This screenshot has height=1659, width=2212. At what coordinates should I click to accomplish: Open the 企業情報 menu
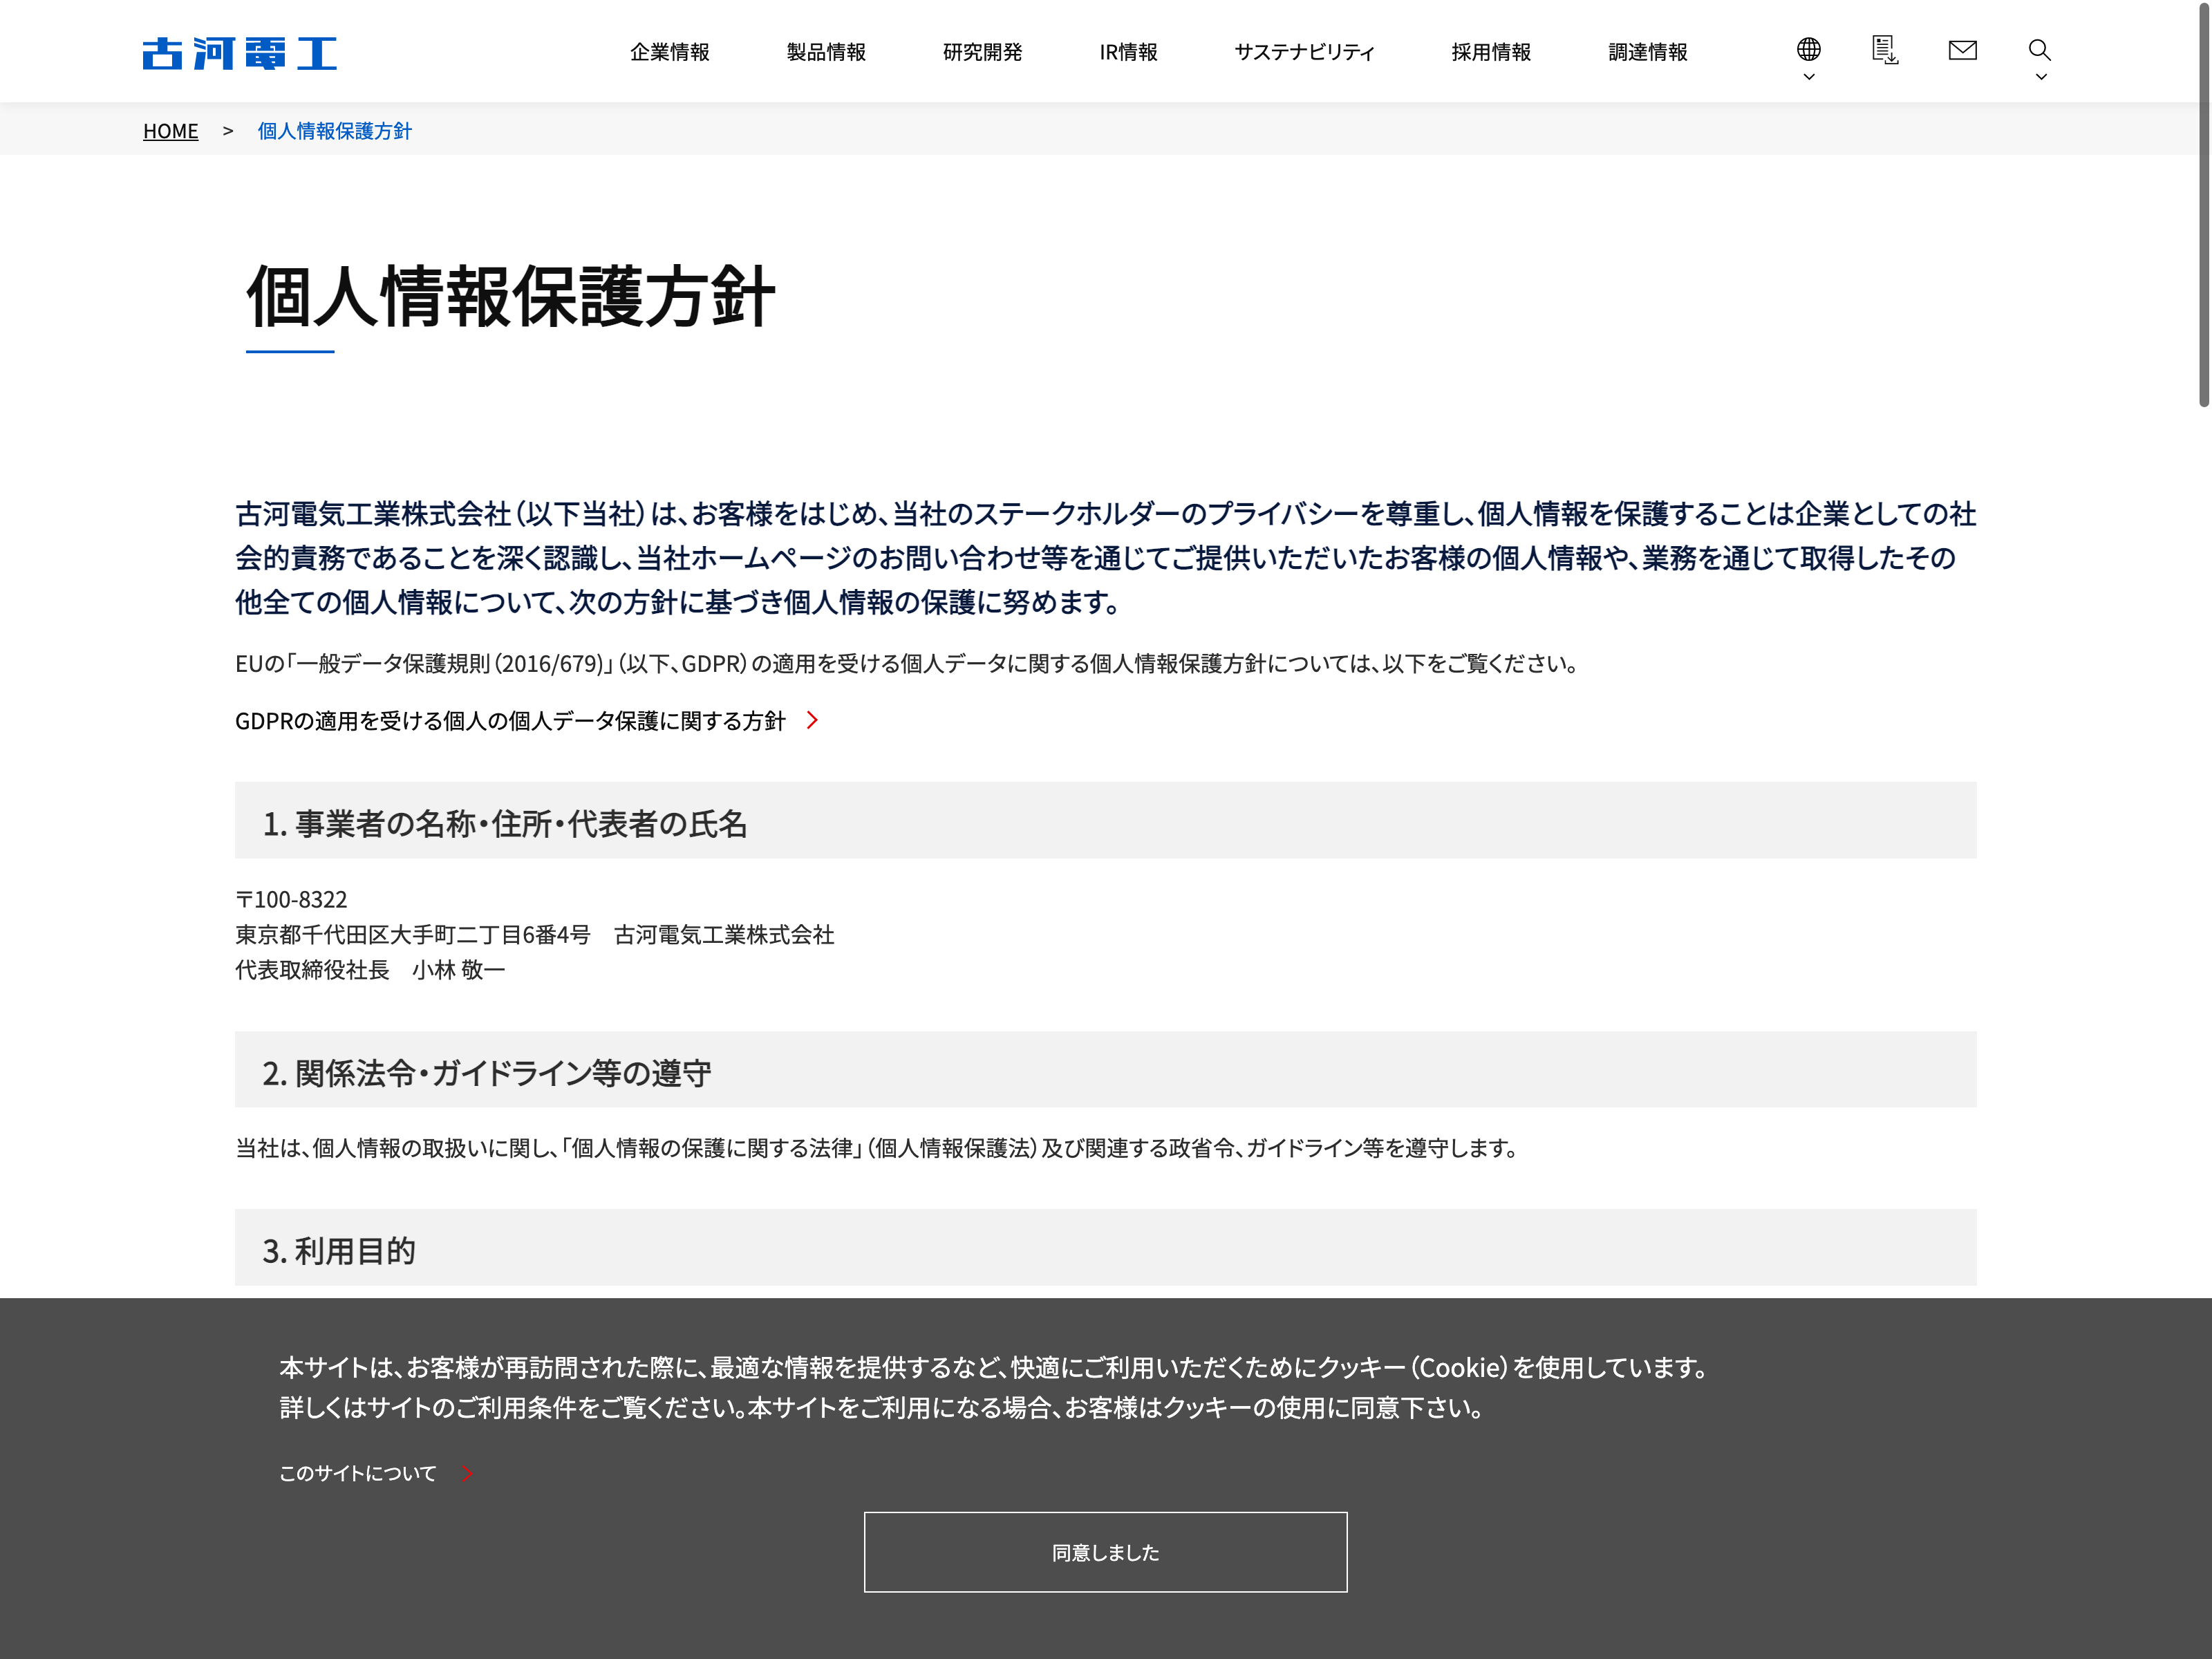(x=669, y=52)
